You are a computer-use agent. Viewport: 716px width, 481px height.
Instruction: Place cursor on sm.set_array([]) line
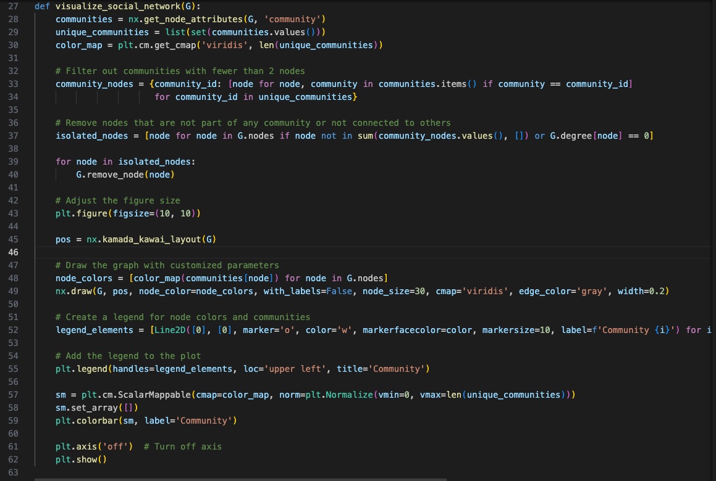96,408
